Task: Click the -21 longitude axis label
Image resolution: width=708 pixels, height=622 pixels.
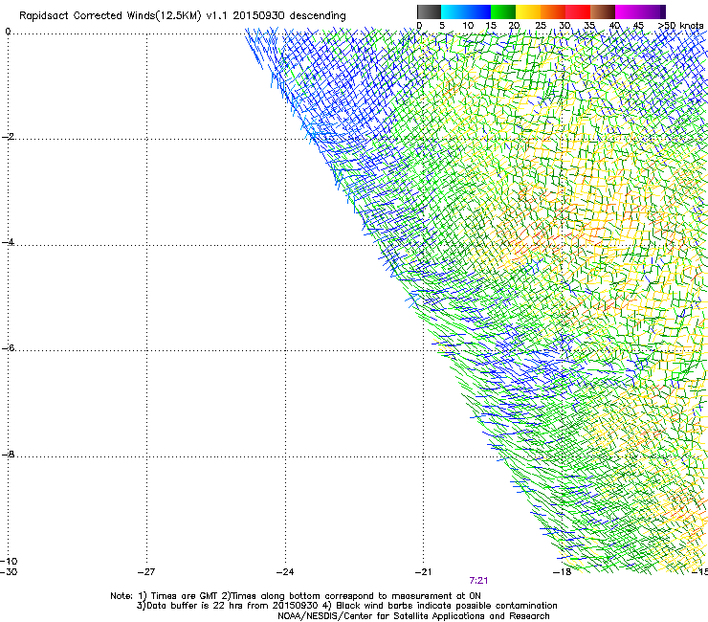Action: pos(423,572)
